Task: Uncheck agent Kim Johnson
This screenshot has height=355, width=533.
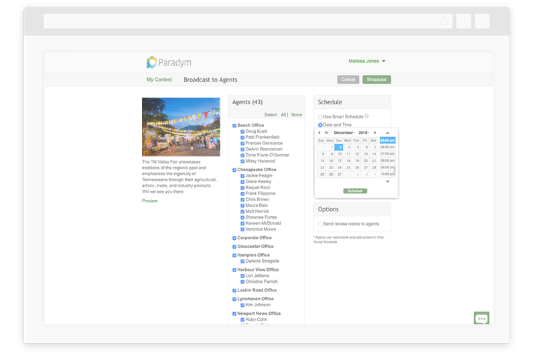Action: [x=242, y=306]
